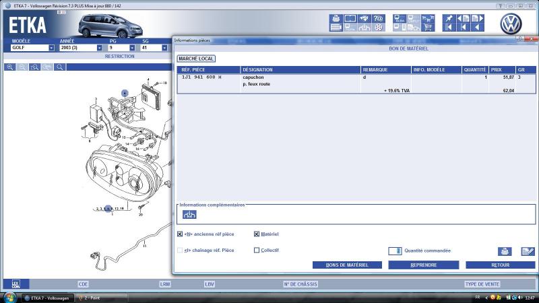The height and width of the screenshot is (303, 539).
Task: Go to previous page icon with left arrow
Action: coord(463,19)
